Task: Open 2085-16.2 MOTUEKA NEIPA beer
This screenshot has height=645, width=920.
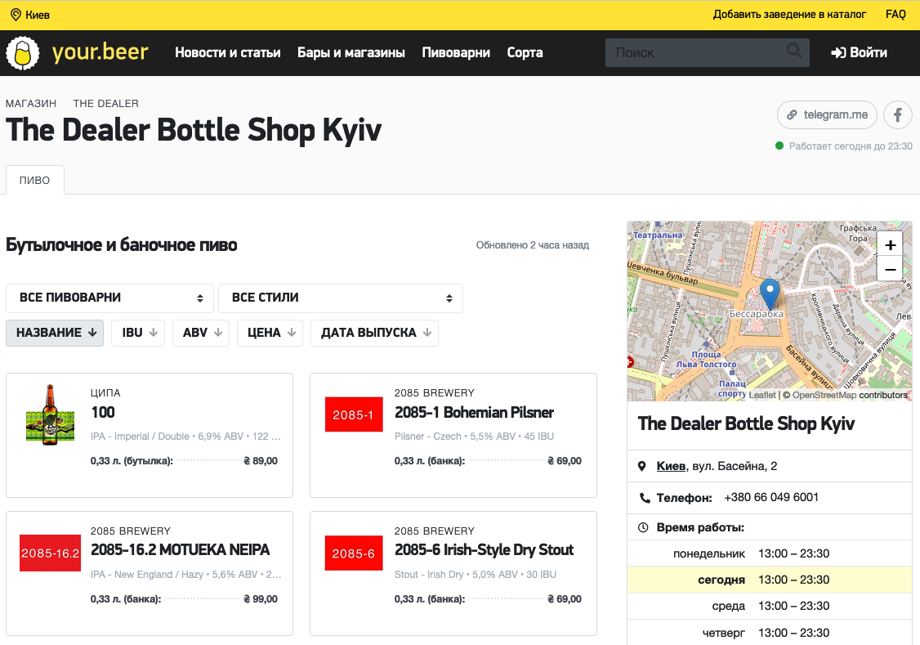Action: (180, 550)
